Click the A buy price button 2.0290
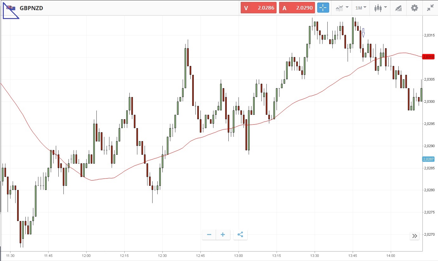 297,8
